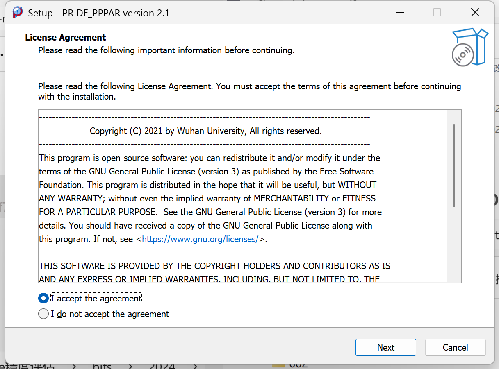499x369 pixels.
Task: Close the Setup window
Action: (475, 13)
